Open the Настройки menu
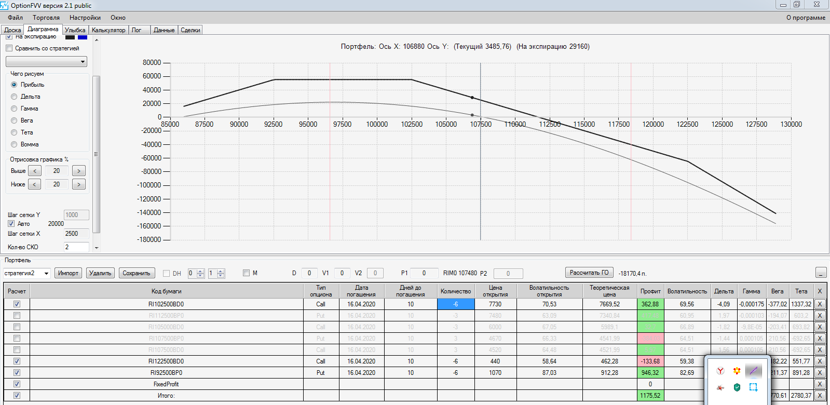This screenshot has width=830, height=405. click(x=85, y=18)
